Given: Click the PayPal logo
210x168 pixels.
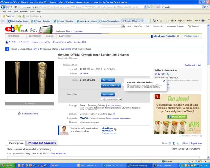Looking at the screenshot, I should (84, 118).
